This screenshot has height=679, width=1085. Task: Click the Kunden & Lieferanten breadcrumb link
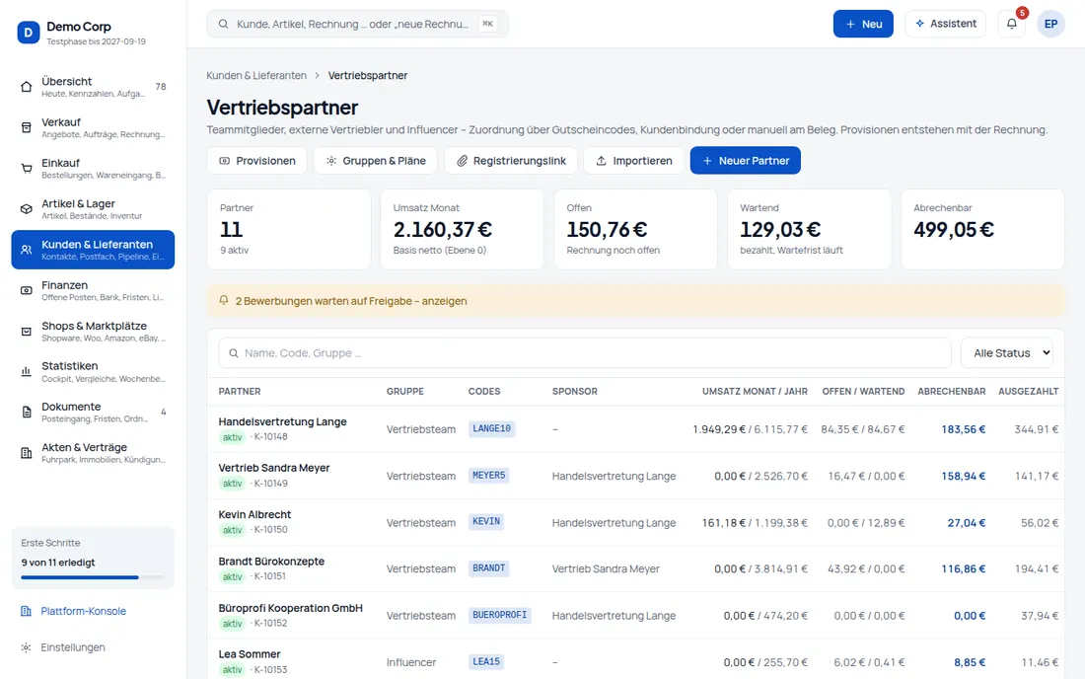pyautogui.click(x=256, y=75)
